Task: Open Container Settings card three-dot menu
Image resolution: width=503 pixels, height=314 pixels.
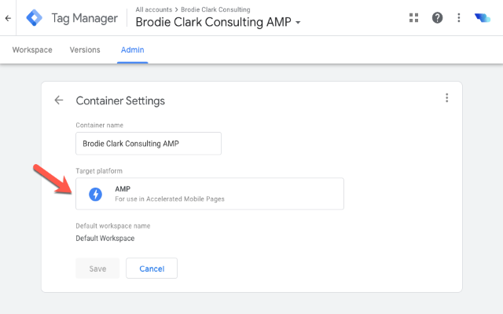Action: pyautogui.click(x=446, y=98)
